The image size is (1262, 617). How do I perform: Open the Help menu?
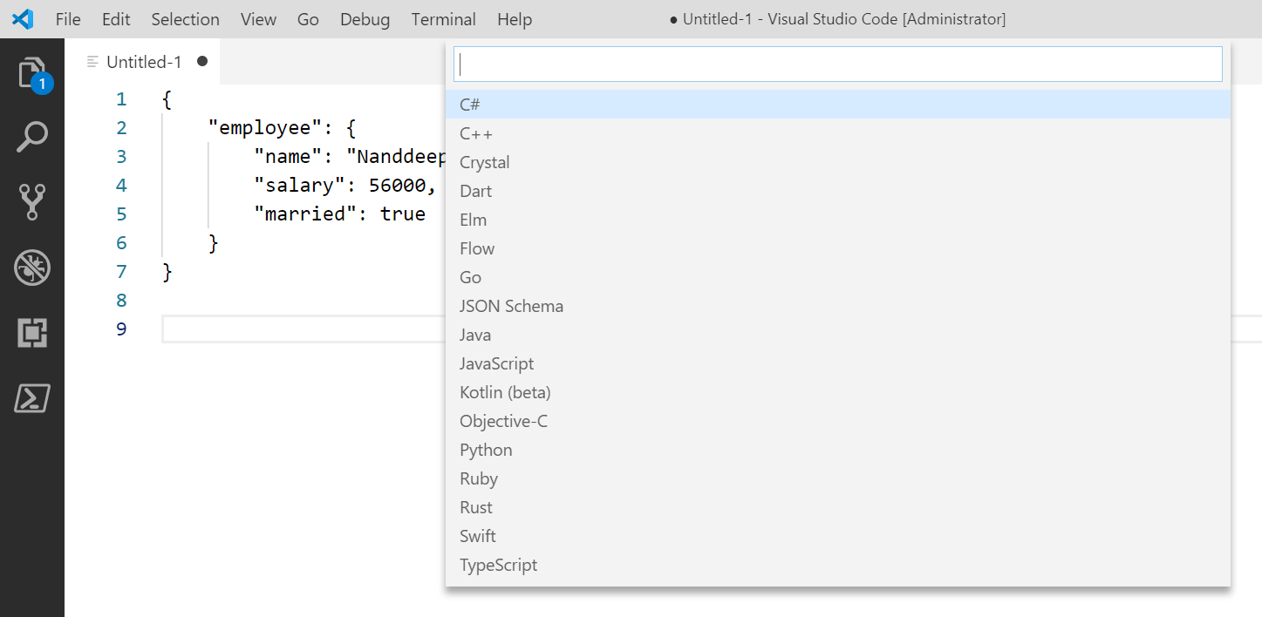coord(515,19)
